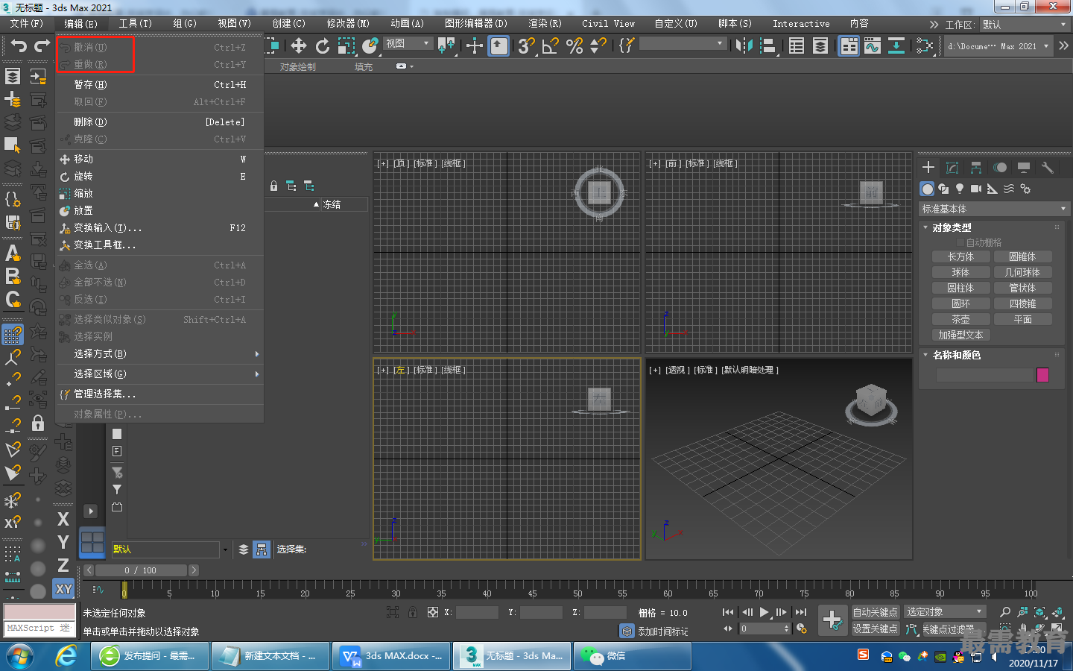Click the Mirror tool icon
This screenshot has width=1073, height=671.
tap(744, 46)
